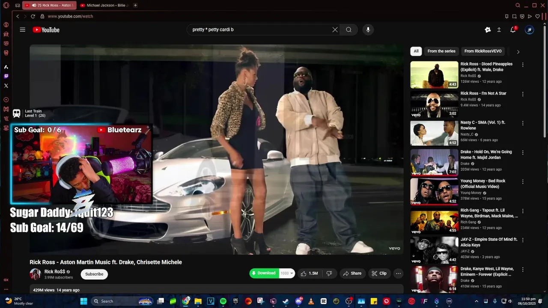
Task: Open the Rick Ro$$ channel avatar
Action: pos(36,274)
